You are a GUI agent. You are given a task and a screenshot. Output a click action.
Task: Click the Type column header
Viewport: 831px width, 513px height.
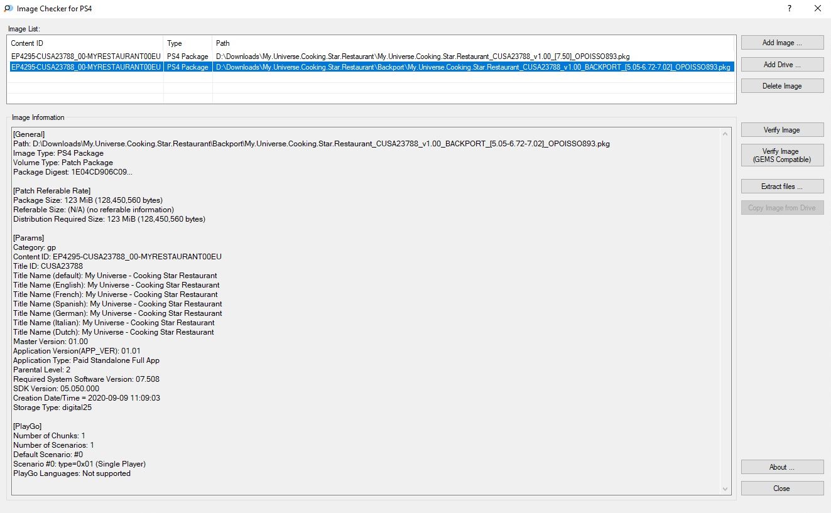click(188, 43)
